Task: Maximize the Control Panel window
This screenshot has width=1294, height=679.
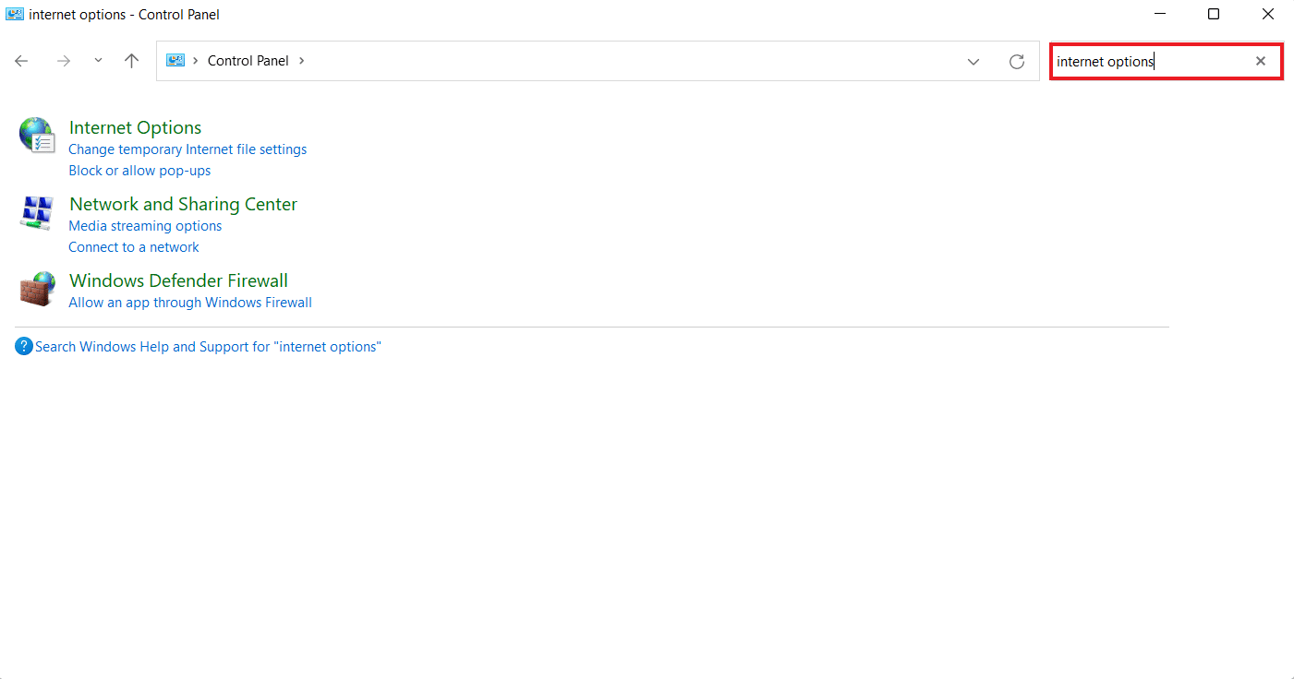Action: (x=1214, y=14)
